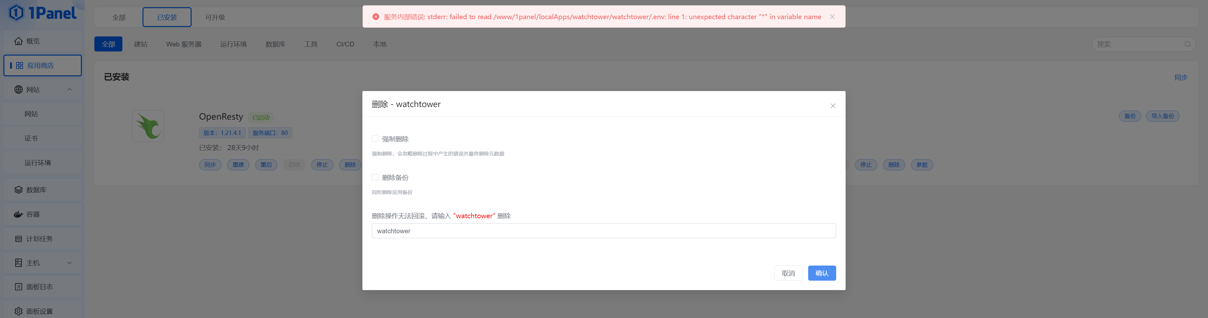Click OpenResty 删除 button

pyautogui.click(x=350, y=164)
